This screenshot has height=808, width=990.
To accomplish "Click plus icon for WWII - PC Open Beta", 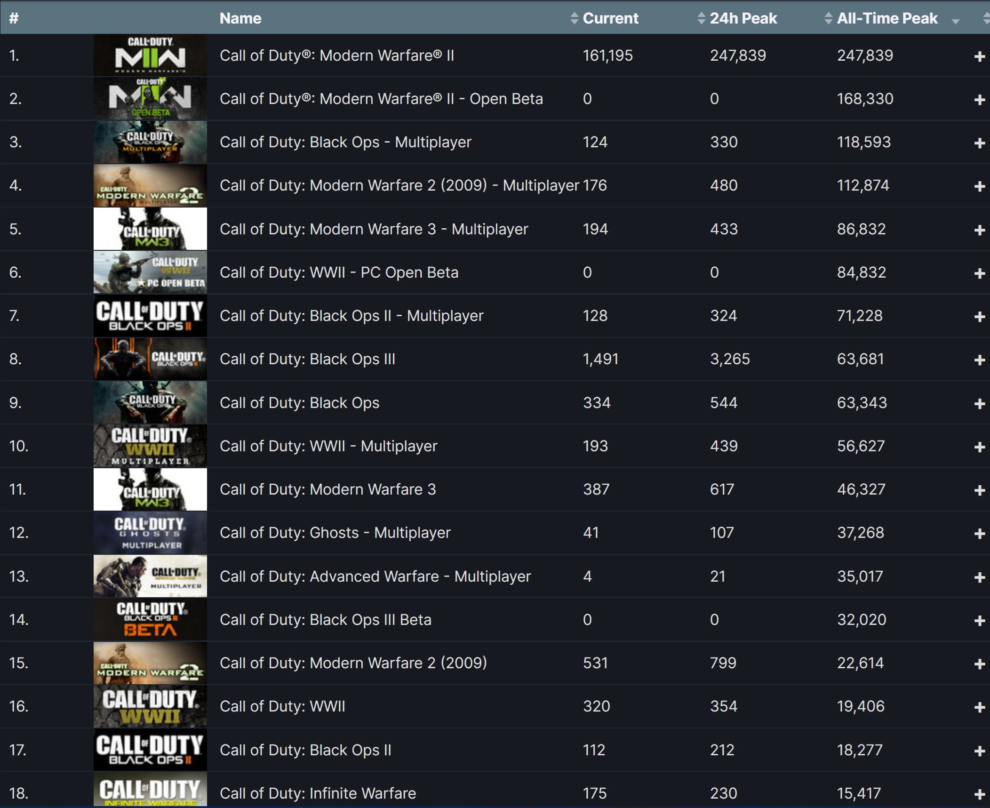I will [x=979, y=273].
